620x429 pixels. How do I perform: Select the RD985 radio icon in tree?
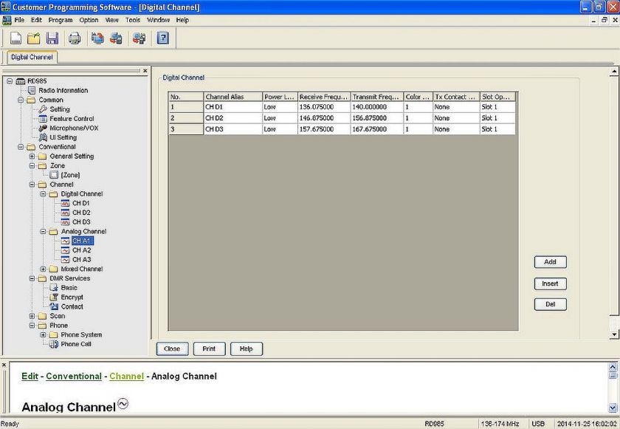(x=21, y=81)
